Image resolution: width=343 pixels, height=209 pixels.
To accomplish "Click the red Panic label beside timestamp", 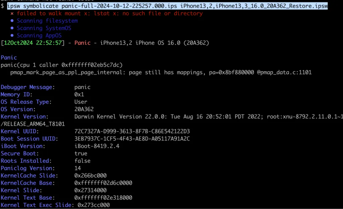I will tap(82, 43).
